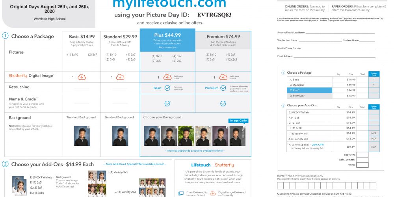Viewport: 394px width, 197px height.
Task: Click More backgrounds & options available online
Action: [195, 151]
